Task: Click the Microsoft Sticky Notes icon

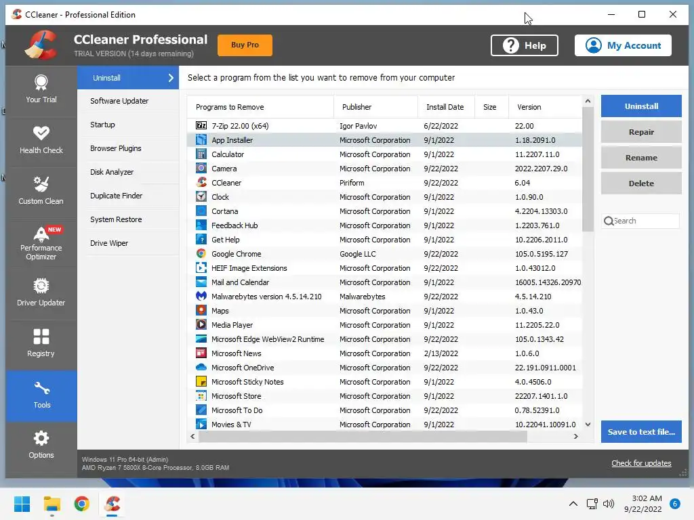Action: 201,381
